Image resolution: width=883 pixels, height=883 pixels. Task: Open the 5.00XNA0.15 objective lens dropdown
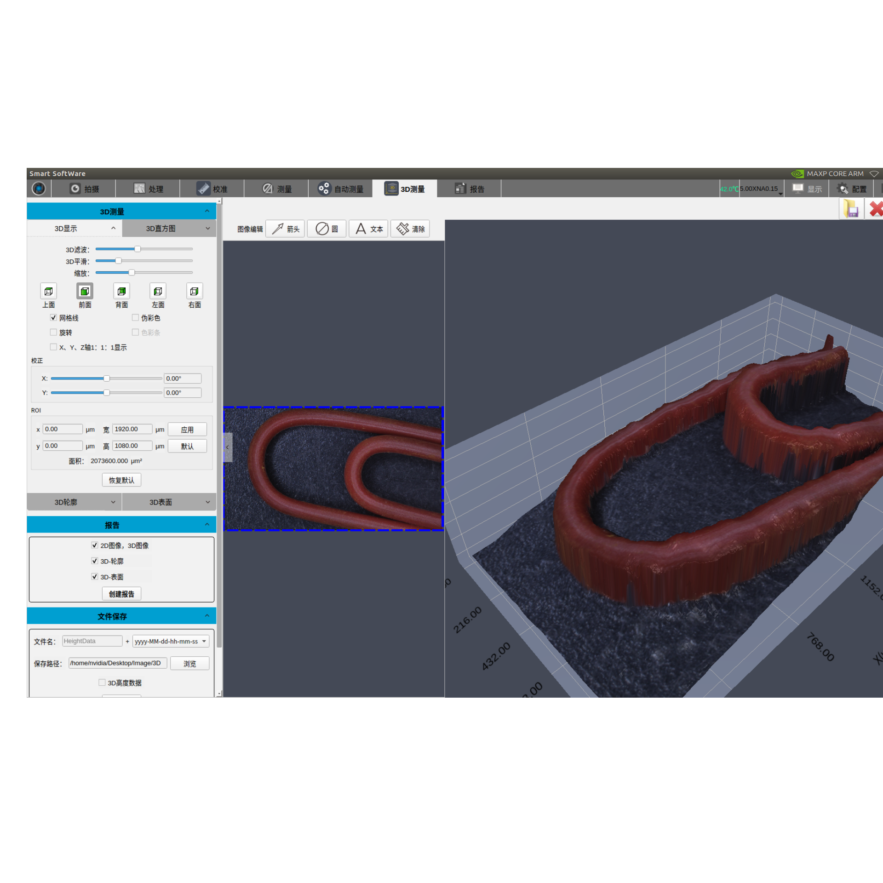click(762, 189)
